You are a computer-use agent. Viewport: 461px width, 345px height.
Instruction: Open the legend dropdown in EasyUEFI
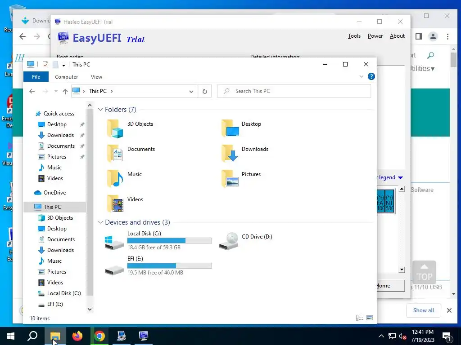click(x=400, y=178)
